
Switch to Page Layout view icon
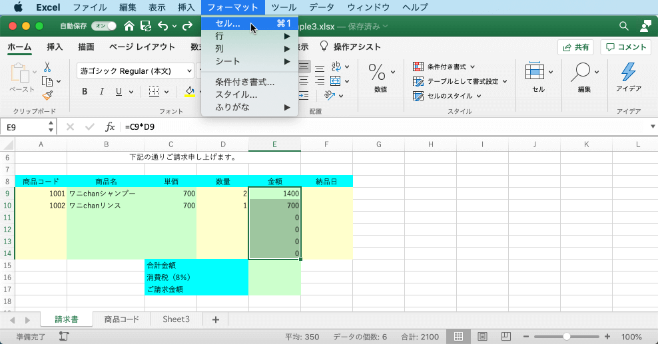point(482,337)
